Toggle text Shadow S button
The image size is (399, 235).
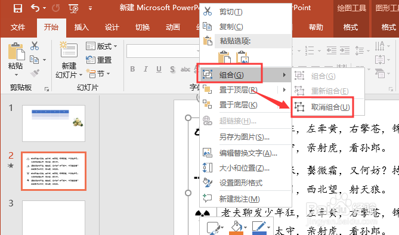pyautogui.click(x=172, y=69)
